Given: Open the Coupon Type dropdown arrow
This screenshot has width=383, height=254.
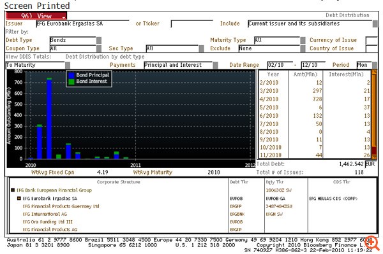Looking at the screenshot, I should point(99,48).
